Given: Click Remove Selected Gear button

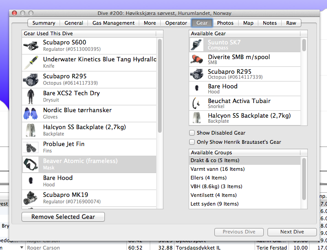Looking at the screenshot, I should click(63, 217).
